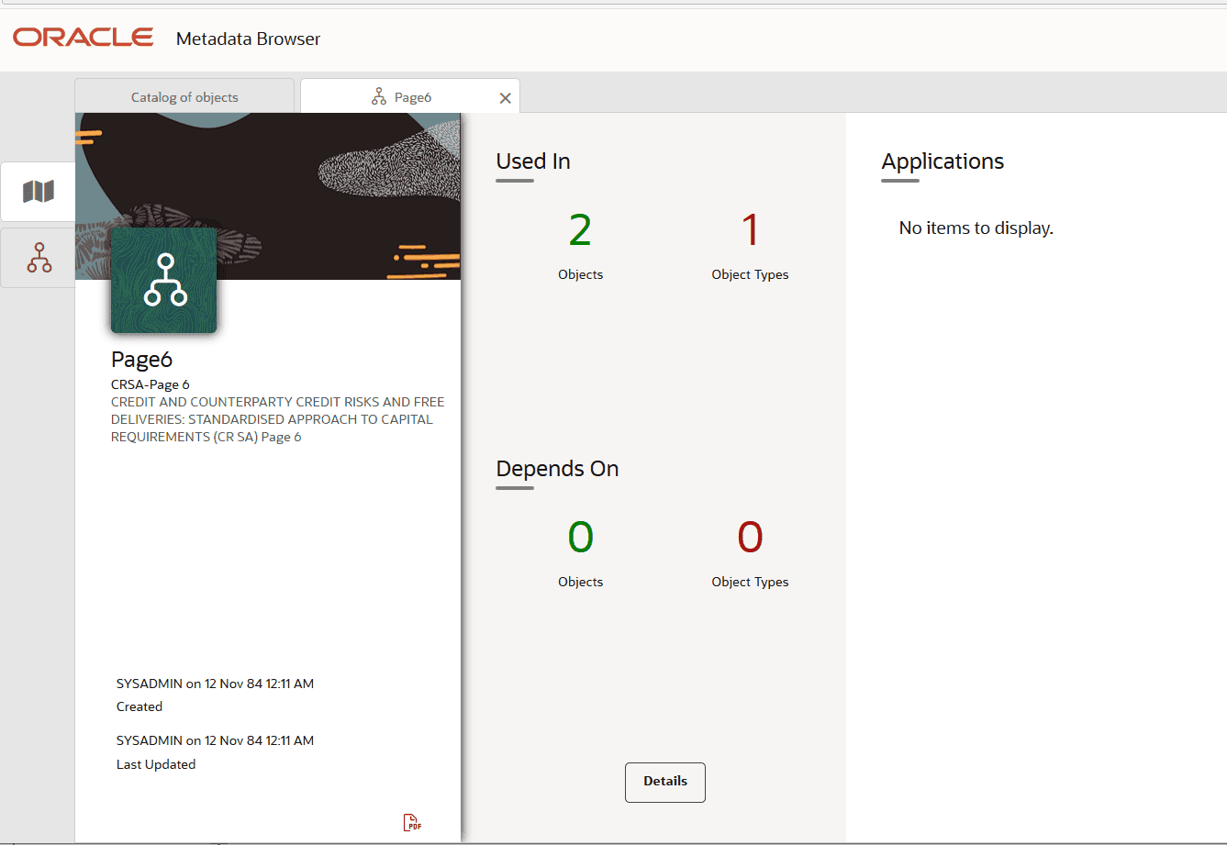Click the Oracle logo
The width and height of the screenshot is (1227, 845).
pos(83,37)
